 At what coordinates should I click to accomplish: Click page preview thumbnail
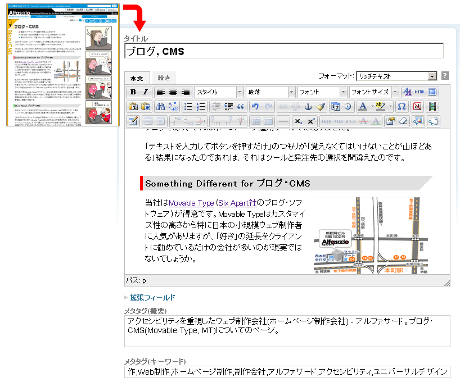pos(63,65)
